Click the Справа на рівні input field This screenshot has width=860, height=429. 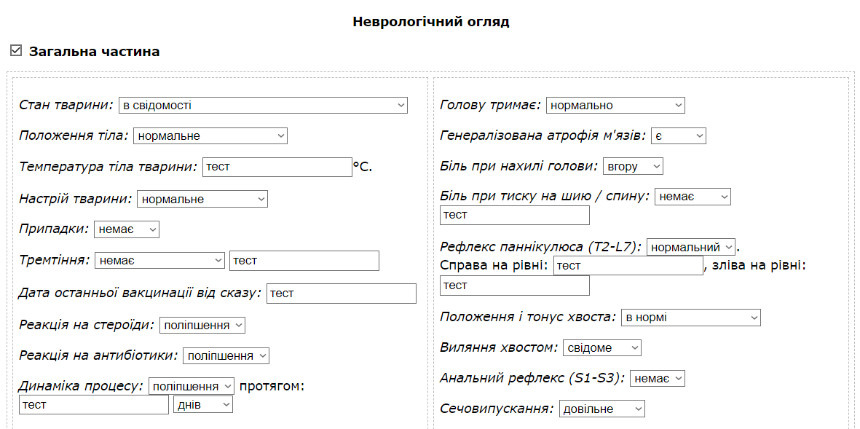click(x=628, y=266)
